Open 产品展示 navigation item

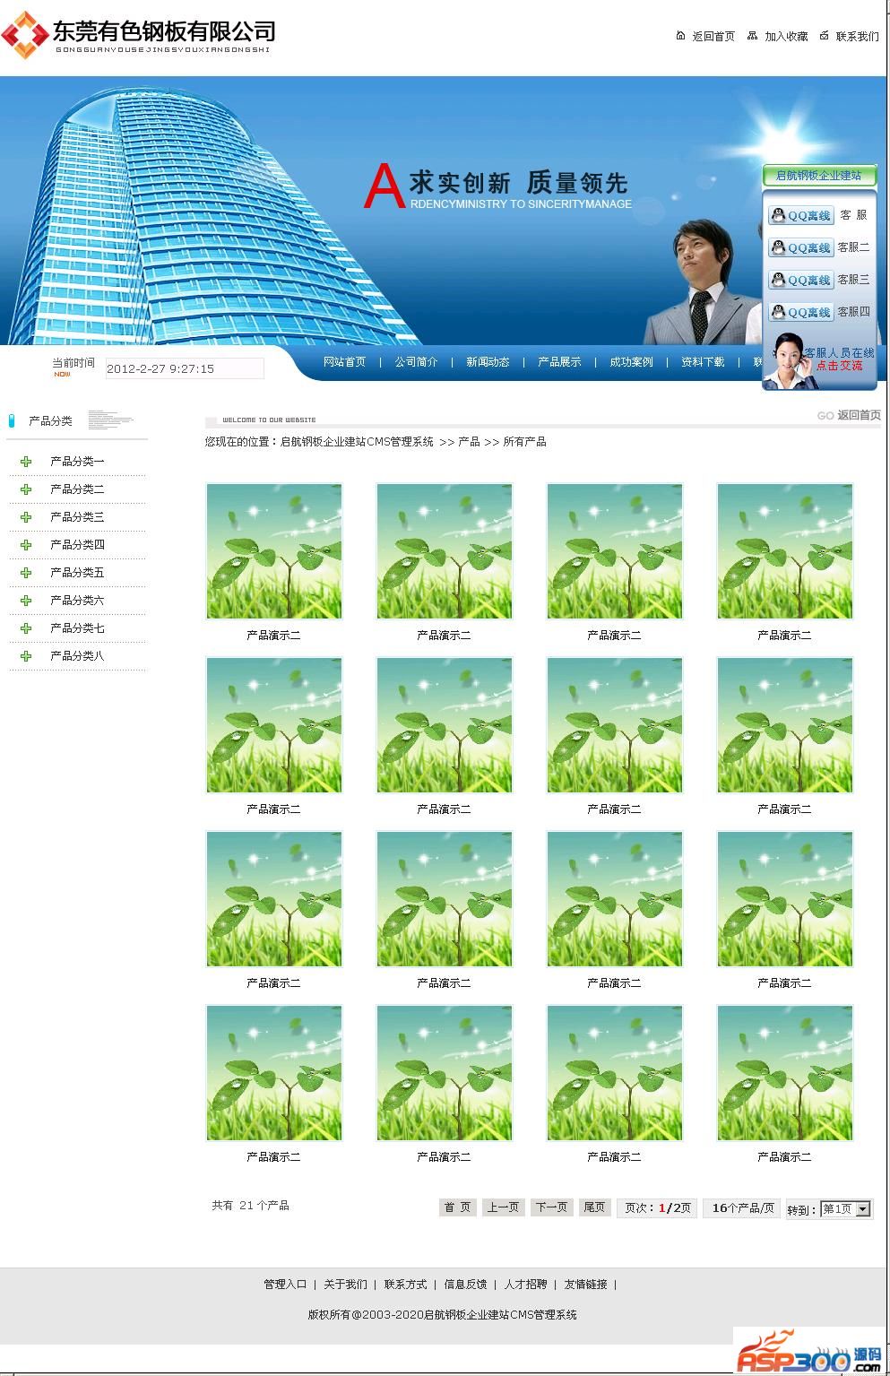pos(559,362)
